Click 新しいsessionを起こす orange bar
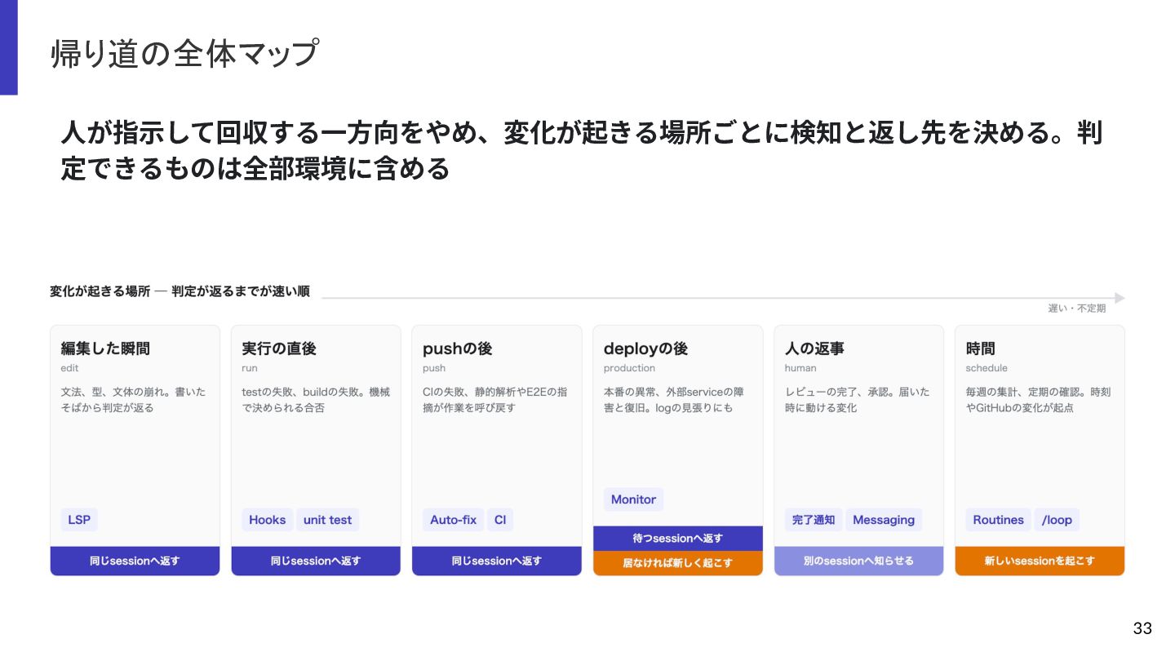 tap(1040, 561)
